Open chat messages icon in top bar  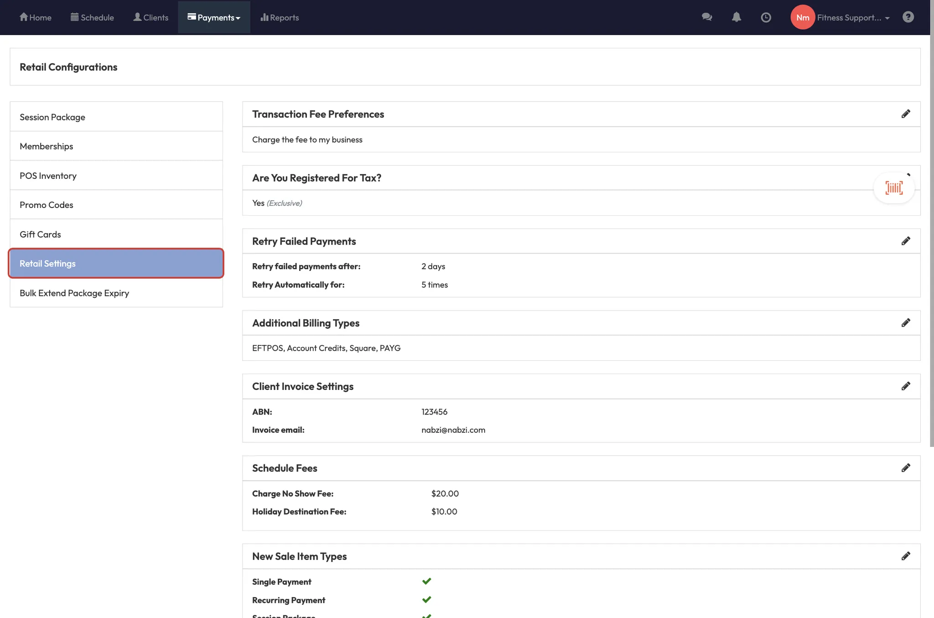(x=707, y=17)
